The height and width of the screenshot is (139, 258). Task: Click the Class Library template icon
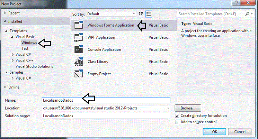coord(79,62)
